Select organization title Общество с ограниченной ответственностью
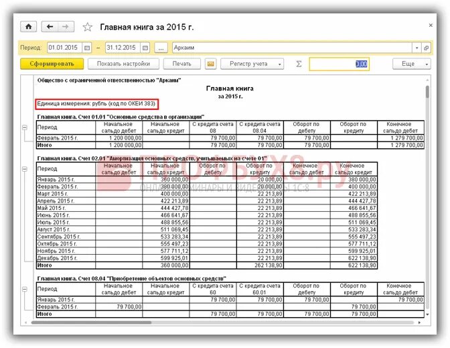 coord(109,80)
